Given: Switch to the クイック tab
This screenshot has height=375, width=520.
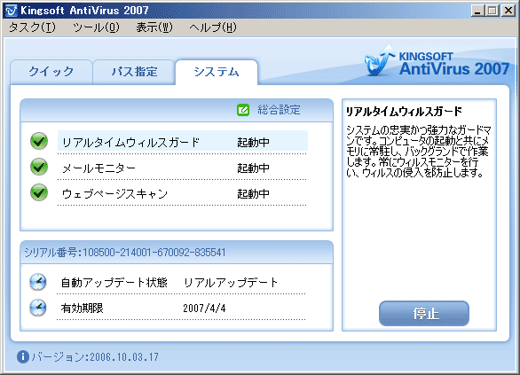Looking at the screenshot, I should [x=51, y=72].
